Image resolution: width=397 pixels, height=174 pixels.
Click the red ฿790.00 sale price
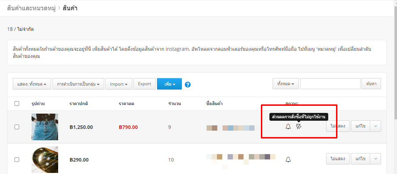coord(128,127)
